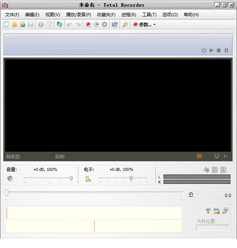
Task: Open save settings via the floppy-gear icon
Action: [115, 24]
